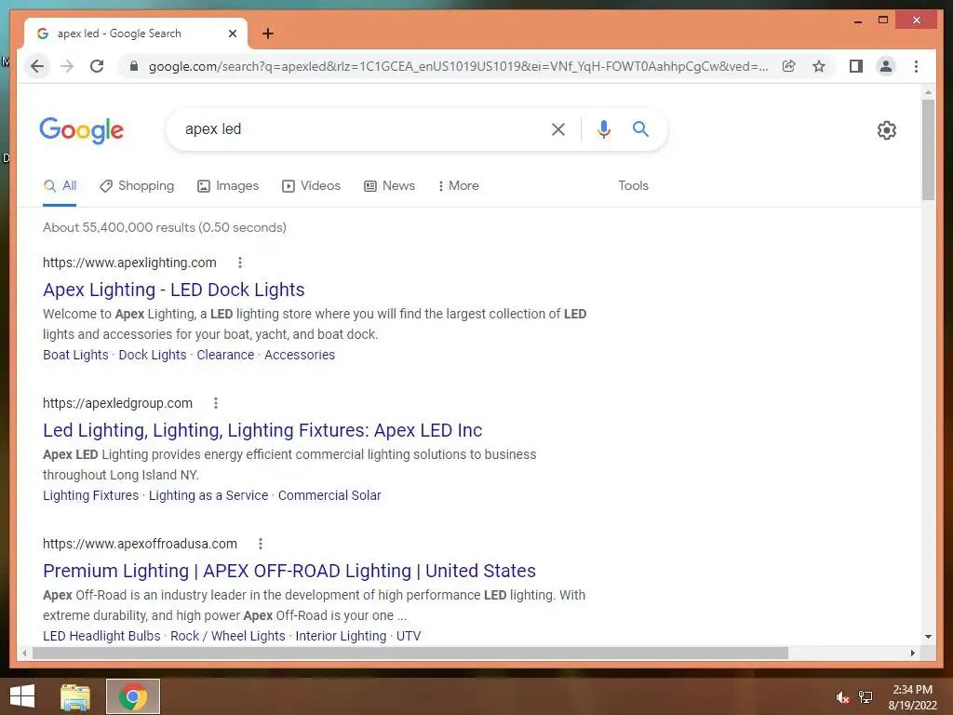Open Chrome's three-dot menu
The image size is (953, 715).
click(916, 66)
